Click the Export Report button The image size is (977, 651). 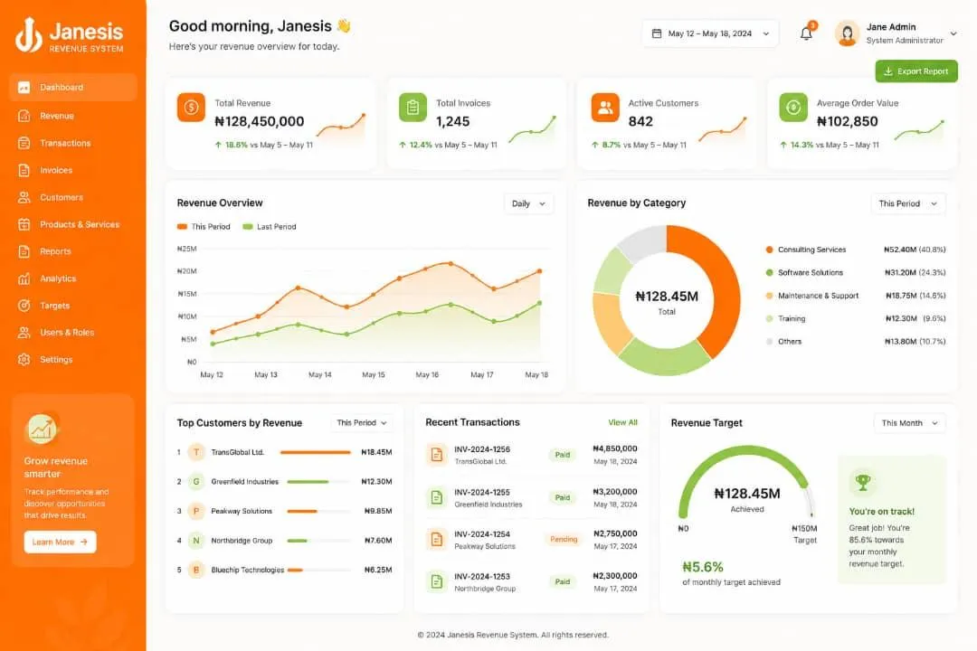(x=916, y=71)
